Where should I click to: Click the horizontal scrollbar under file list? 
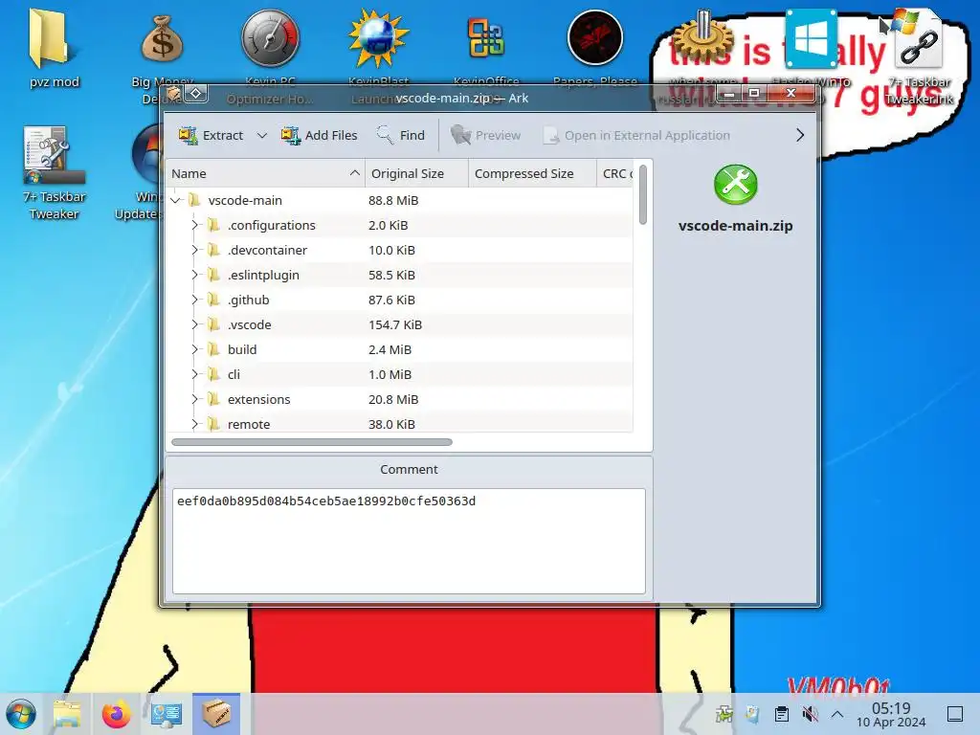tap(311, 442)
